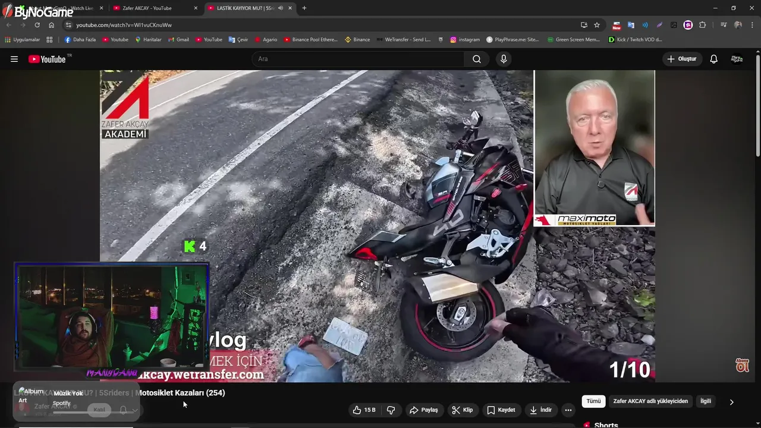Open the media control icon in Chrome toolbar
The width and height of the screenshot is (761, 428).
pyautogui.click(x=724, y=25)
